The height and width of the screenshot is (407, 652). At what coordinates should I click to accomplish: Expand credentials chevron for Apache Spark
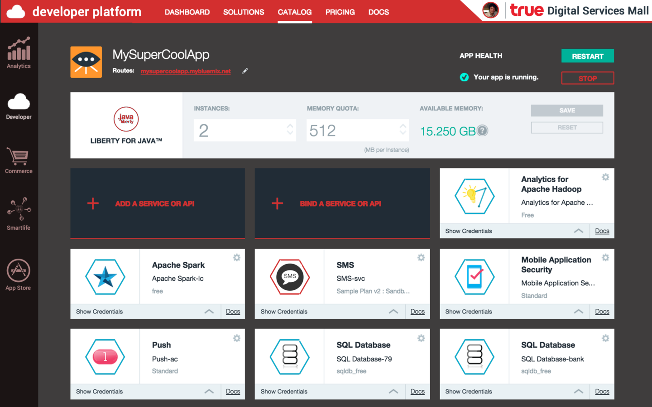click(209, 312)
